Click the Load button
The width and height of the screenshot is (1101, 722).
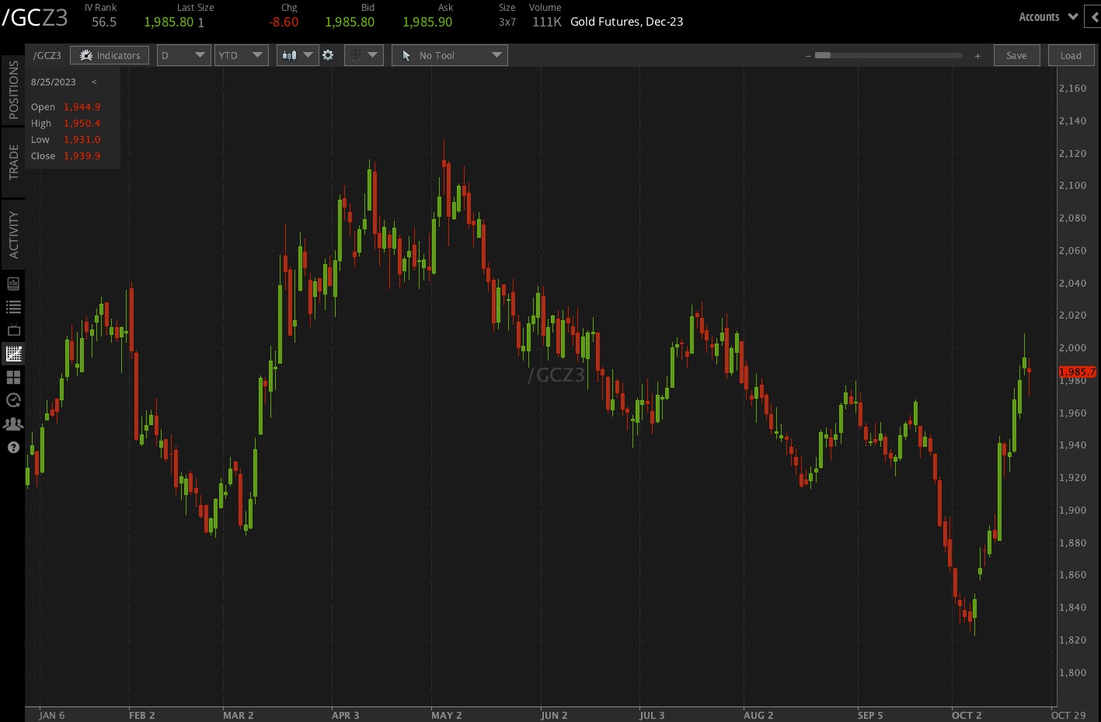click(1071, 55)
